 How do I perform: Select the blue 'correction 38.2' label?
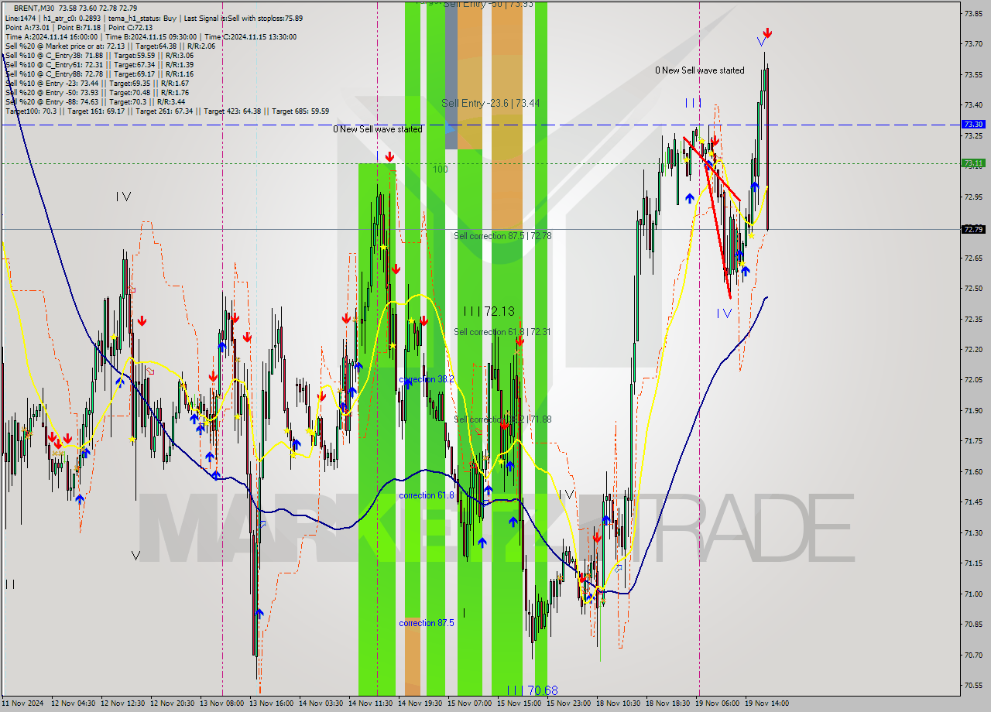(426, 379)
